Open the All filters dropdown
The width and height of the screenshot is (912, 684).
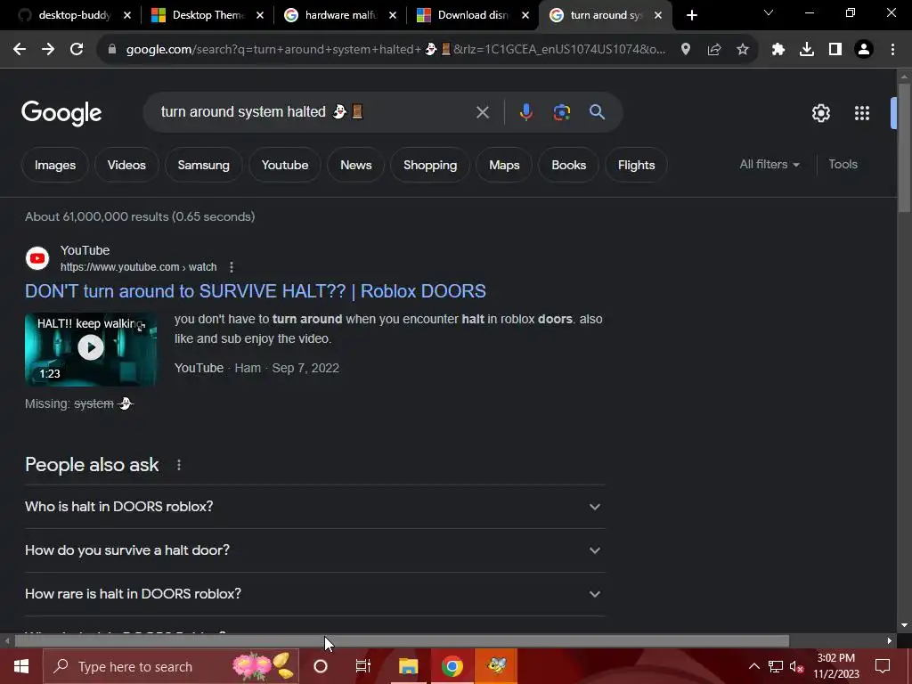tap(769, 165)
